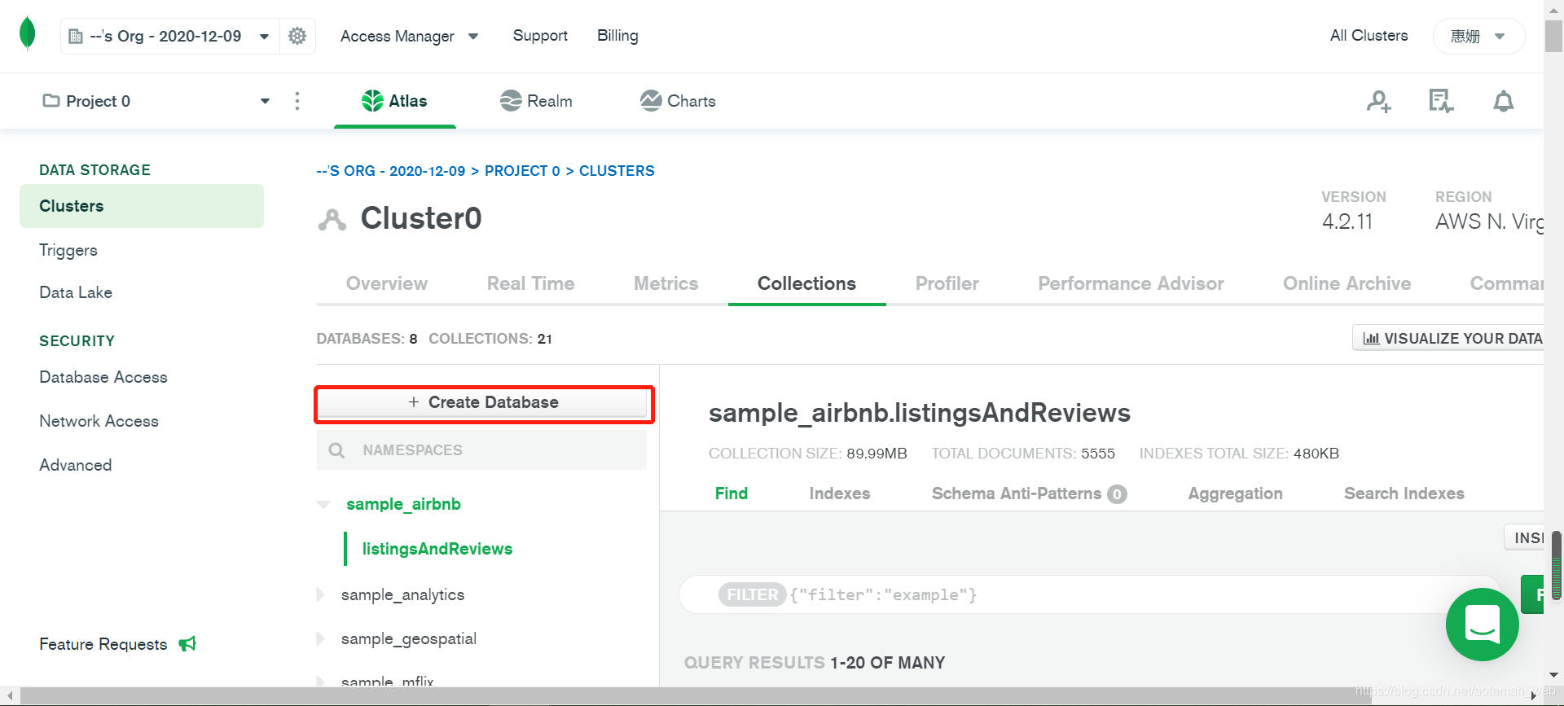
Task: Open the chat support bubble
Action: tap(1483, 625)
